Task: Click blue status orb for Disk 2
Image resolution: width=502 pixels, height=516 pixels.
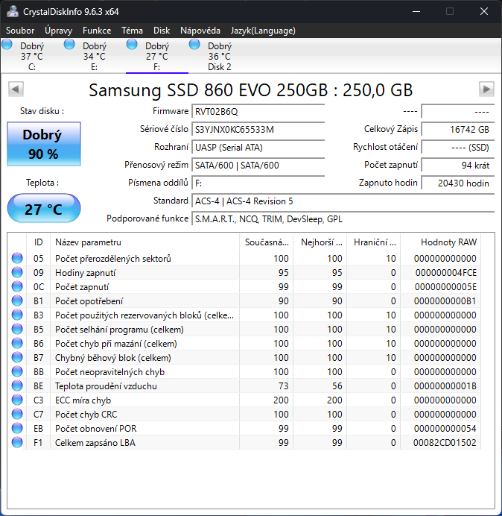Action: click(194, 44)
